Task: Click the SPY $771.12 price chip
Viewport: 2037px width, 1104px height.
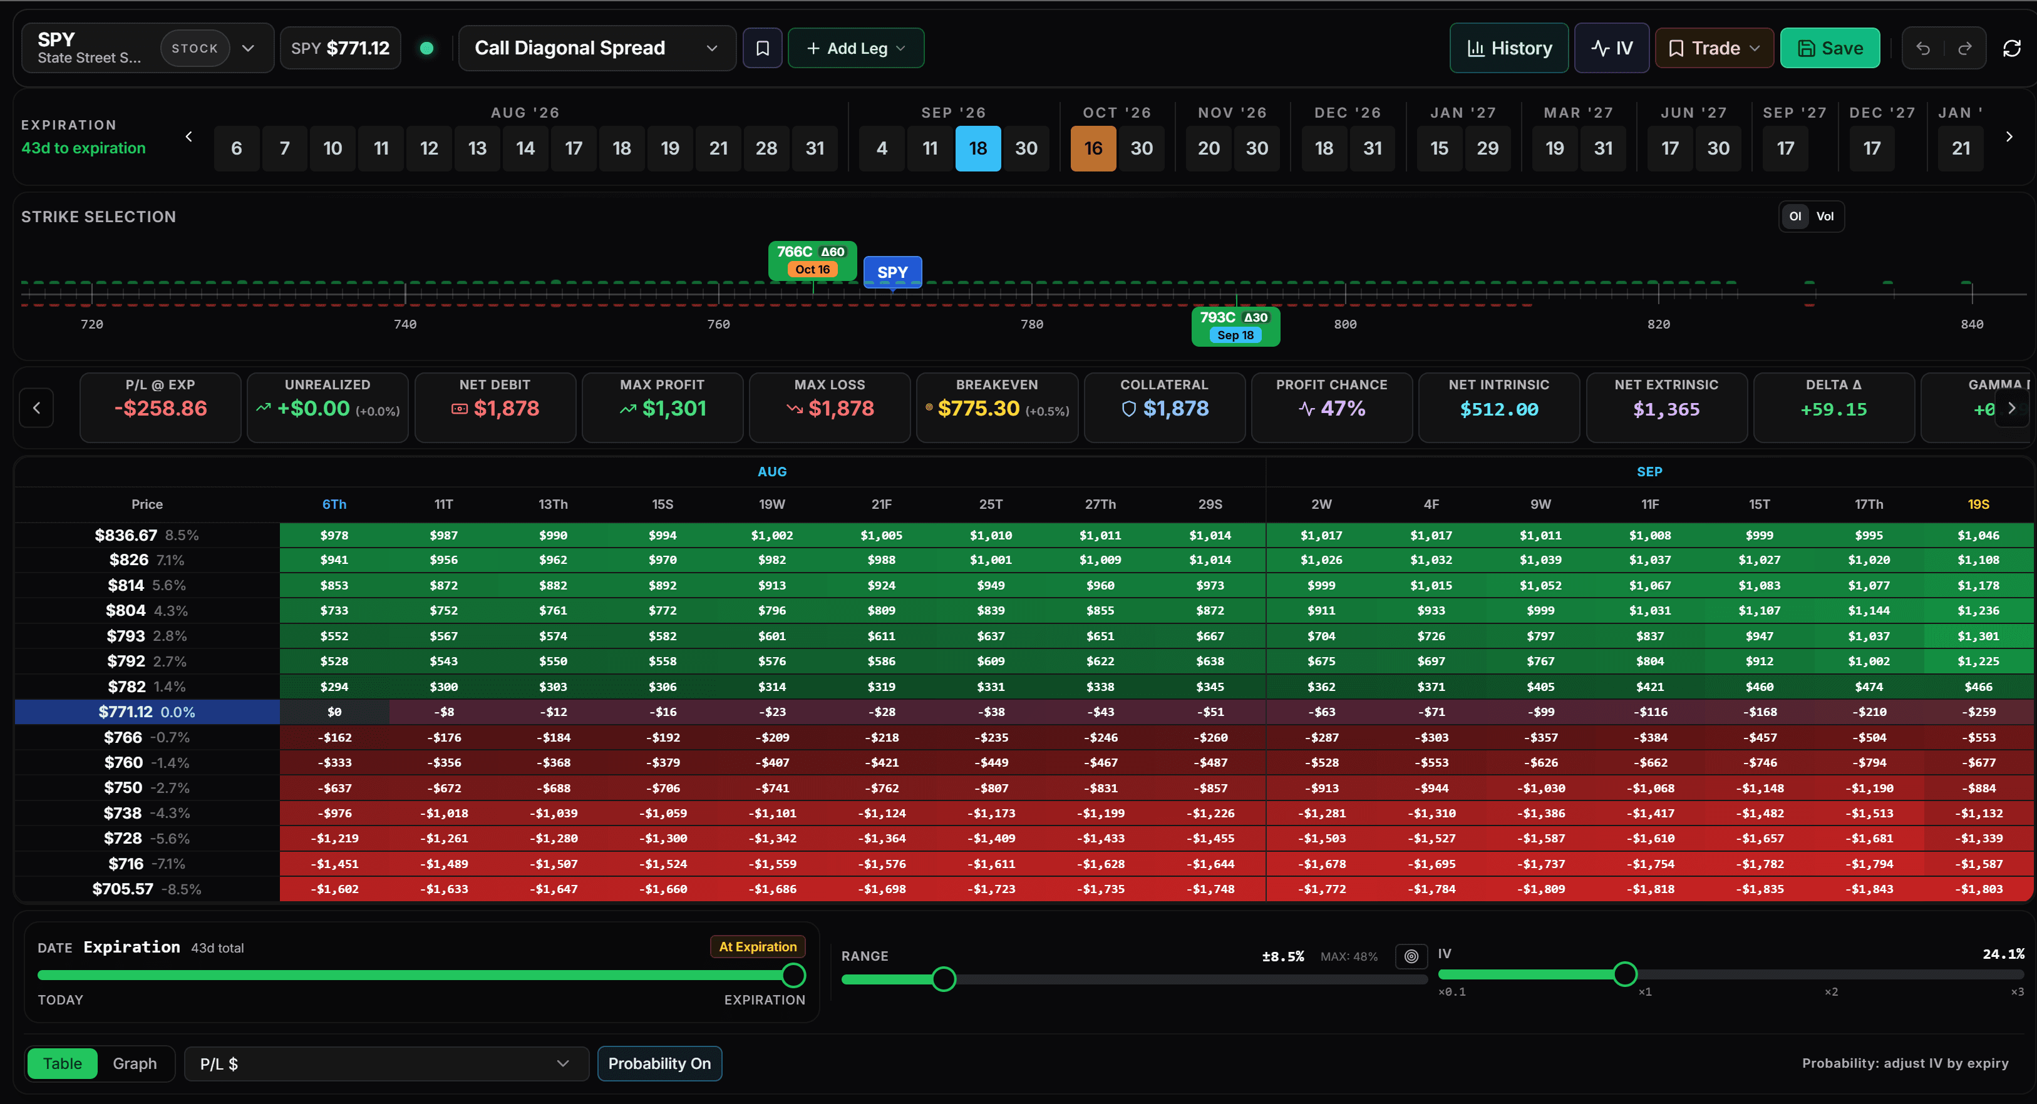Action: click(340, 48)
